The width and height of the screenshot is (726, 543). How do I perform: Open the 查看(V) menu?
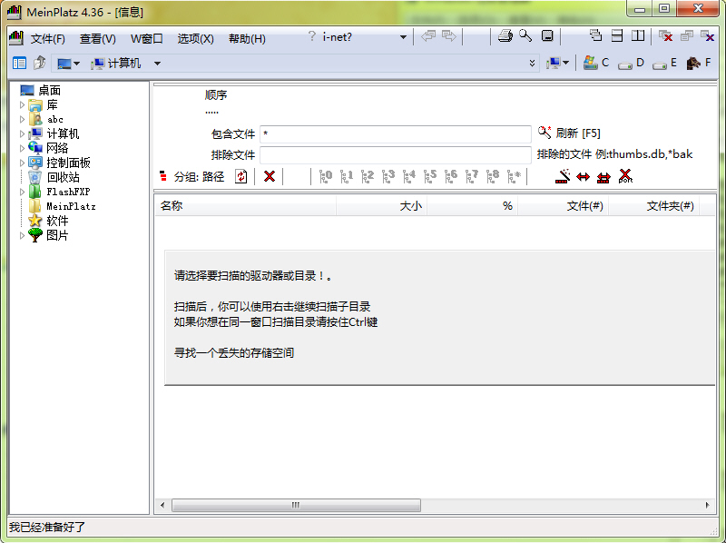point(98,38)
